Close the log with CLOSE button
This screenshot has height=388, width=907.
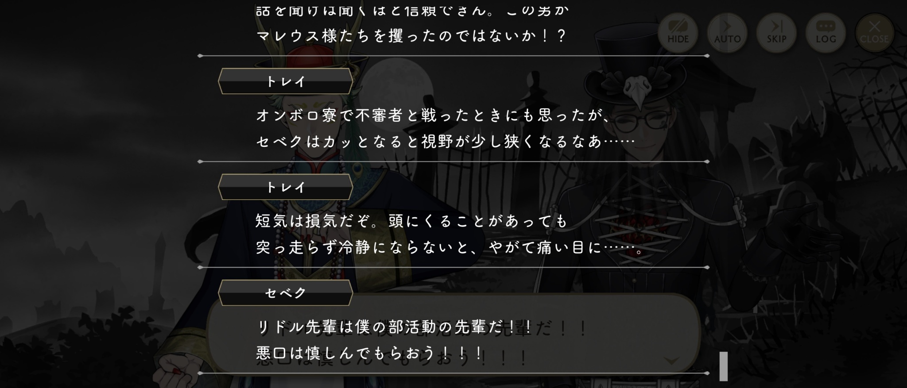point(875,33)
